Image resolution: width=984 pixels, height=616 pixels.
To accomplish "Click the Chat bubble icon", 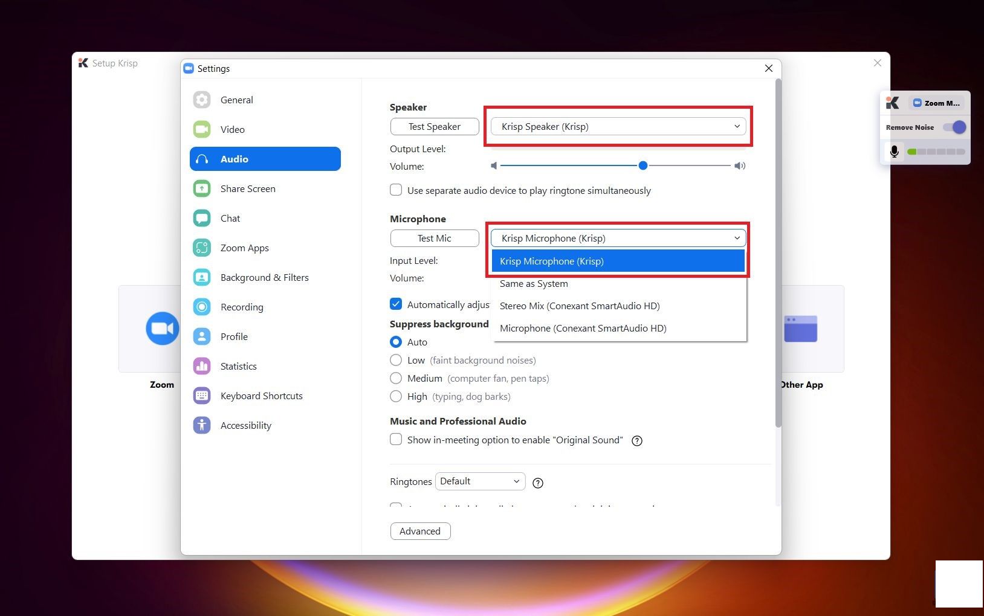I will click(202, 218).
